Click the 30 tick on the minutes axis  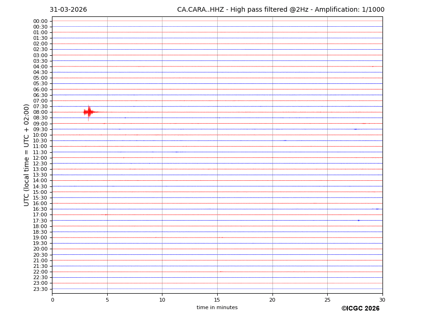(x=383, y=300)
